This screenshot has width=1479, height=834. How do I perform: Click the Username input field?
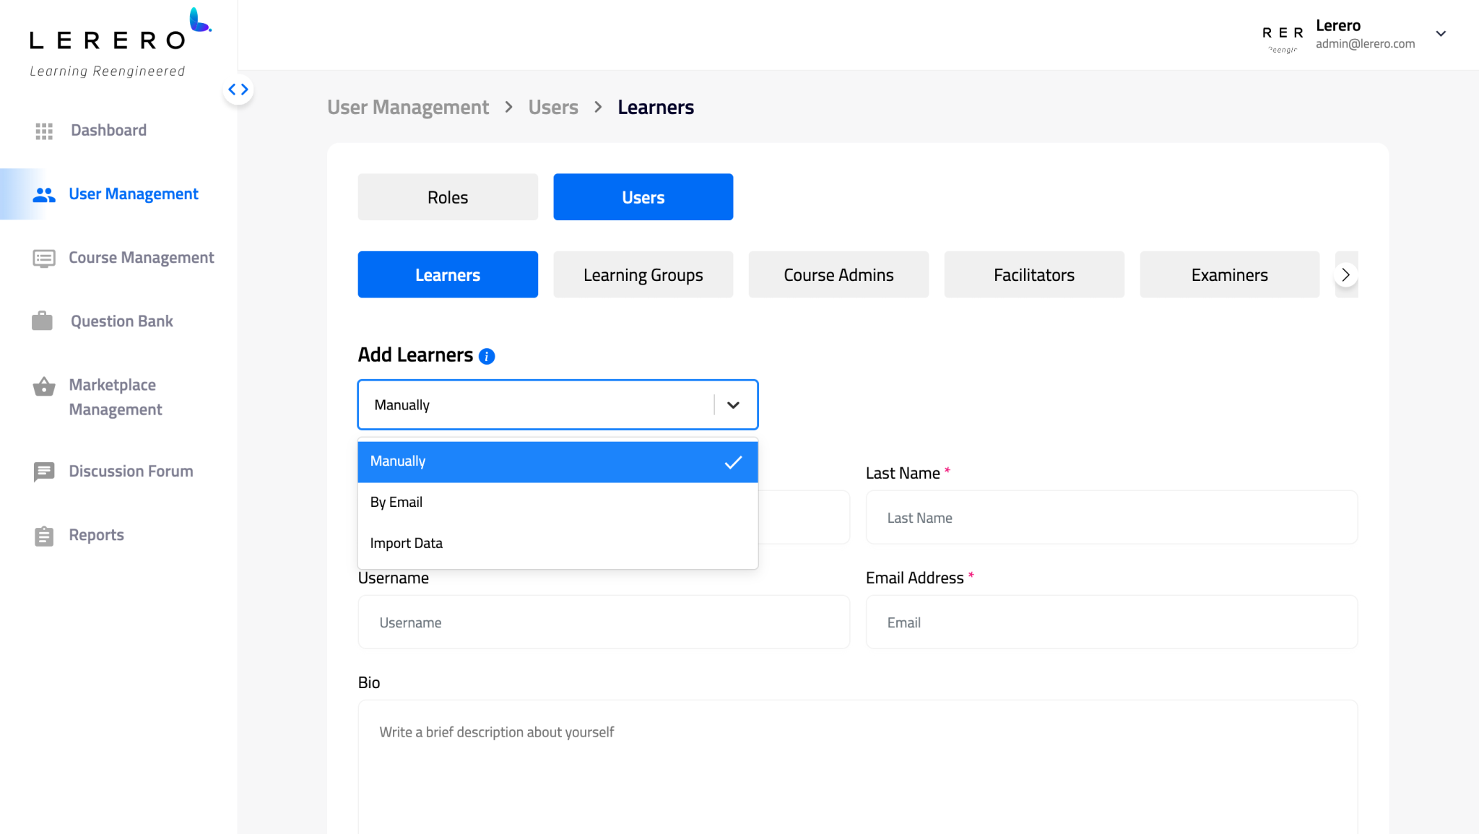(604, 622)
